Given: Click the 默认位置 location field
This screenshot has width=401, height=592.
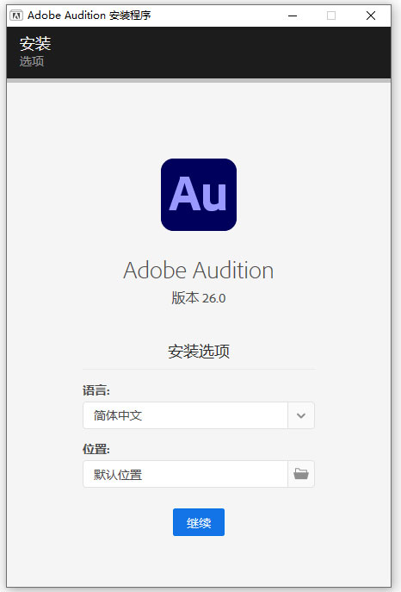Looking at the screenshot, I should (x=185, y=474).
